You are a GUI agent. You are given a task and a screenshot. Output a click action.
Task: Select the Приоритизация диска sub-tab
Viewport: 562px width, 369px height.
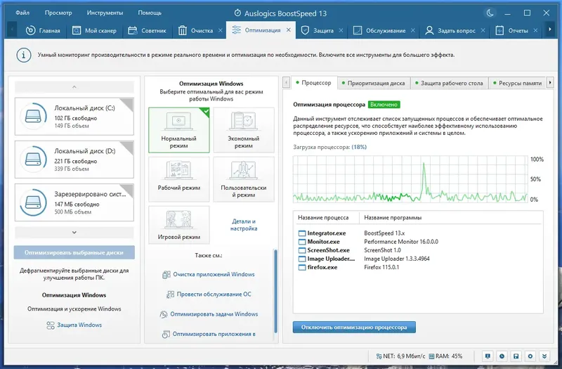coord(373,83)
